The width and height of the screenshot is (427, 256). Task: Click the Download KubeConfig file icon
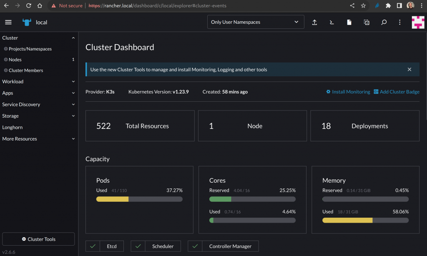coord(349,22)
